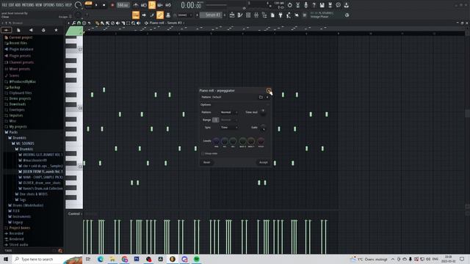Select the piano roll Zoom tool
Image resolution: width=470 pixels, height=264 pixels.
pos(133,23)
